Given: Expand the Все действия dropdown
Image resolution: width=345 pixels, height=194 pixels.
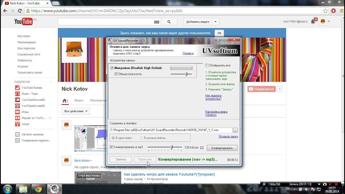Looking at the screenshot, I should (x=76, y=111).
